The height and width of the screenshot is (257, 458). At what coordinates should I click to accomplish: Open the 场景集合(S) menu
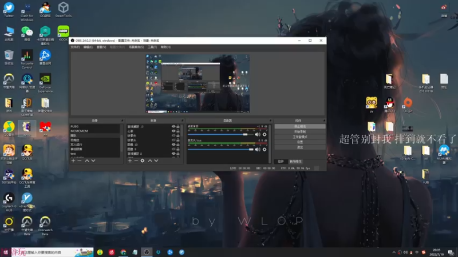coord(136,47)
